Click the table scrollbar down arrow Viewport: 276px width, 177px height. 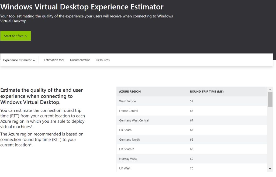[270, 169]
